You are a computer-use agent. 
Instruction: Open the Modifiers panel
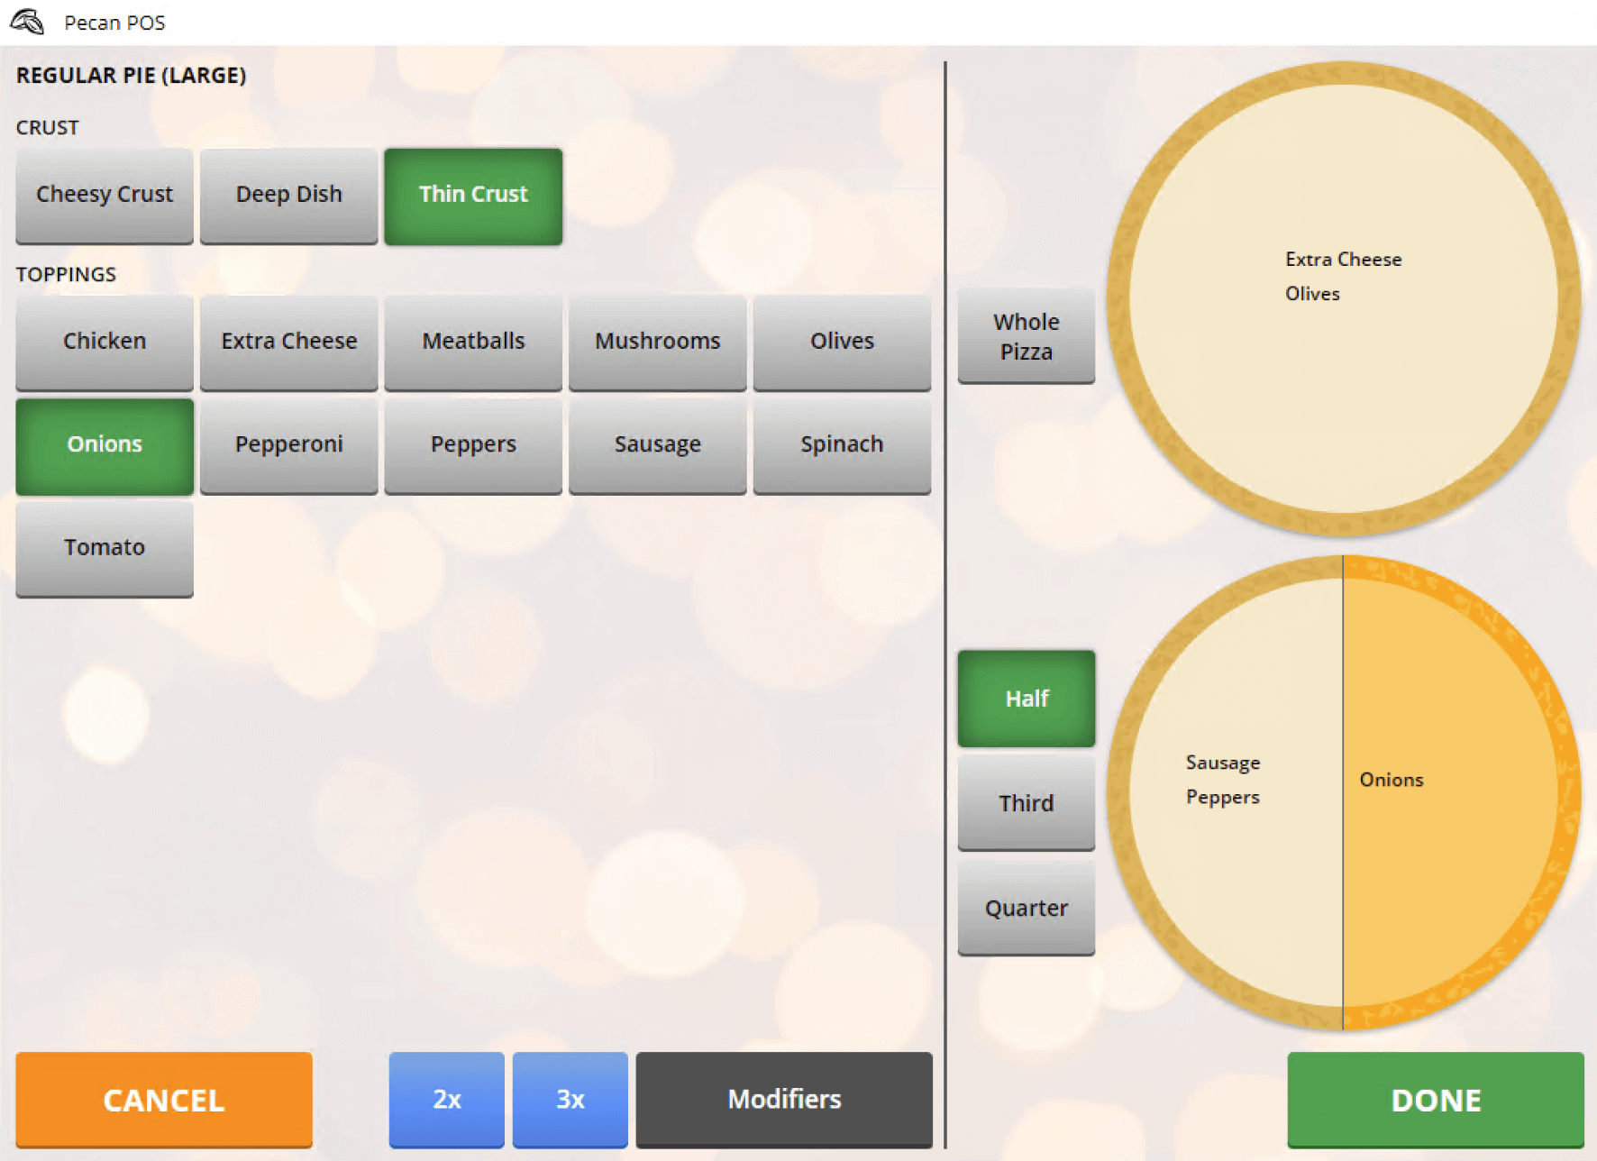pos(783,1099)
